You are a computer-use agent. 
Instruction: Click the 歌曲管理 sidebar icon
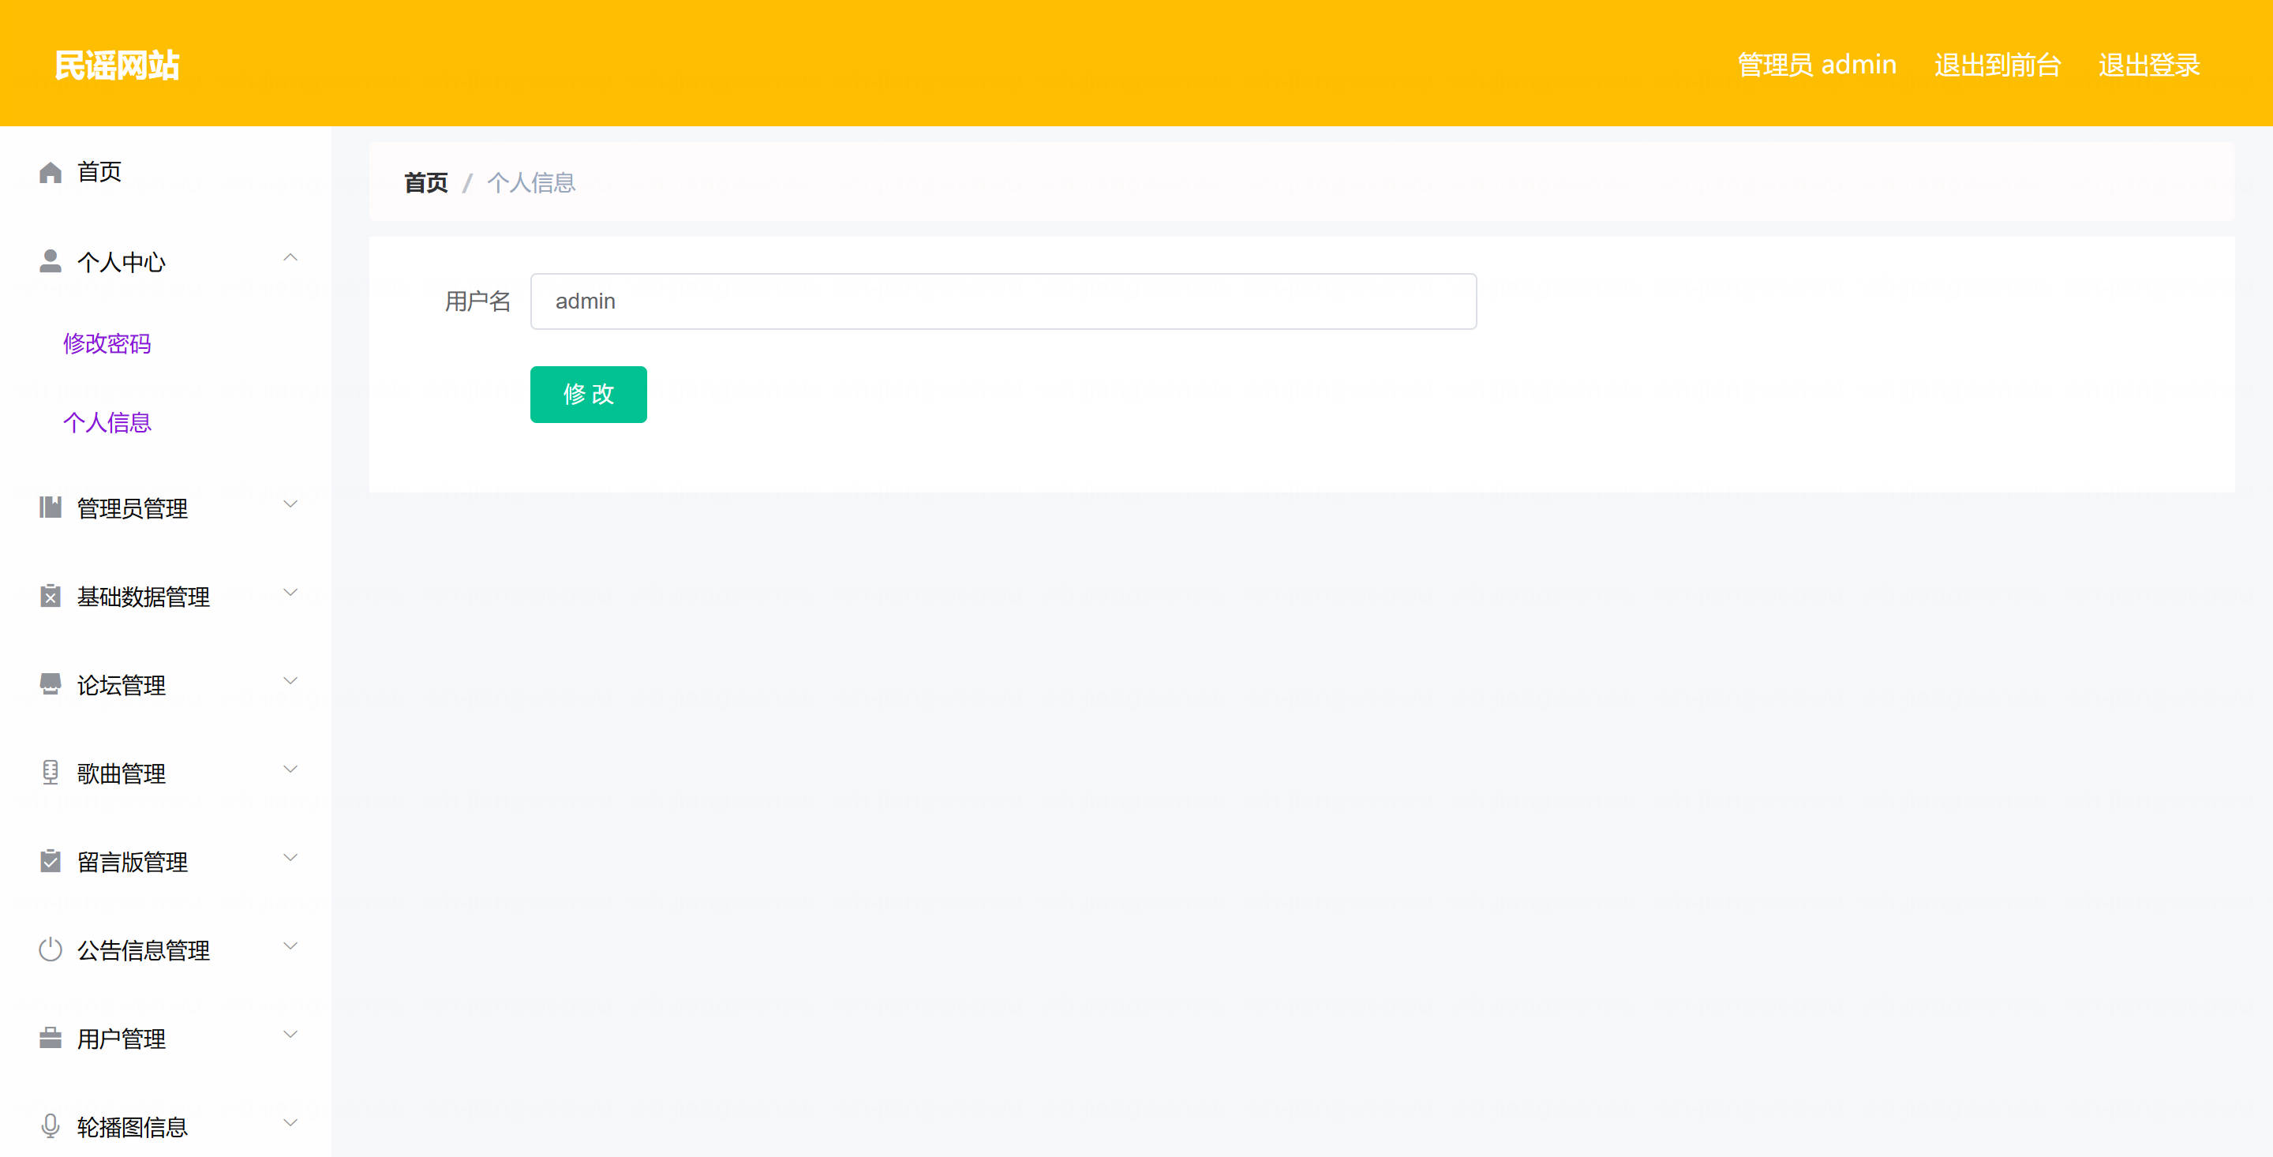(x=51, y=772)
